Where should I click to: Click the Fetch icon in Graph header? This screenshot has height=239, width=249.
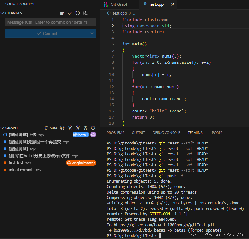tap(70, 128)
